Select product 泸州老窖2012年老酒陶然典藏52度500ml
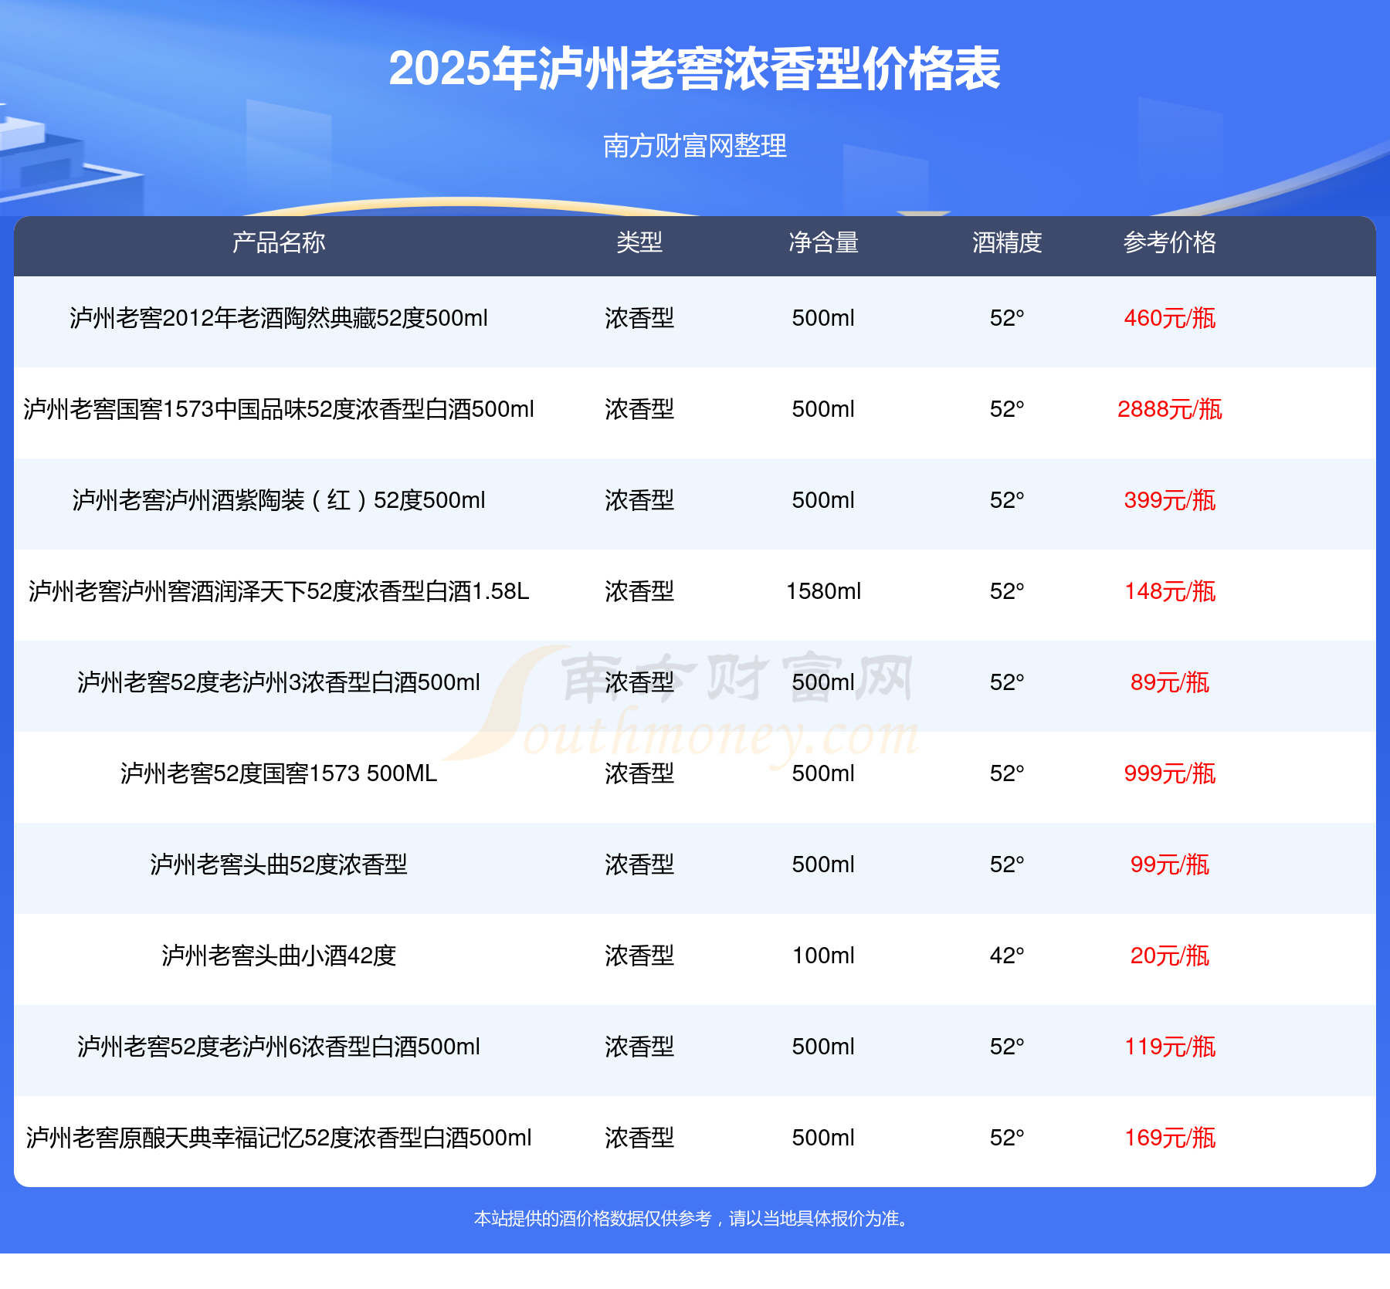The height and width of the screenshot is (1289, 1390). click(x=279, y=318)
